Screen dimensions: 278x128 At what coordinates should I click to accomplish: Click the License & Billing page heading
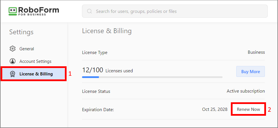107,31
